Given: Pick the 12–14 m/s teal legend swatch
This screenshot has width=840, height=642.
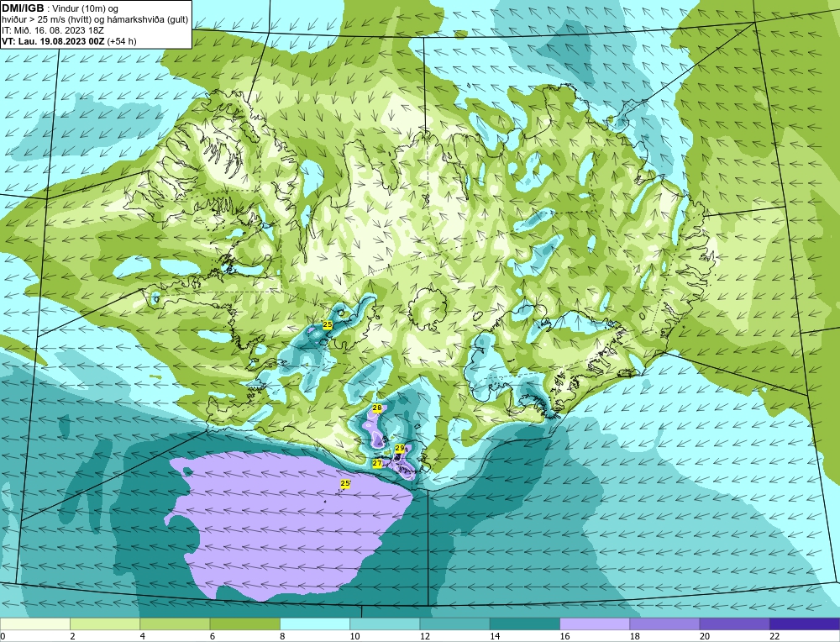Looking at the screenshot, I should point(454,624).
